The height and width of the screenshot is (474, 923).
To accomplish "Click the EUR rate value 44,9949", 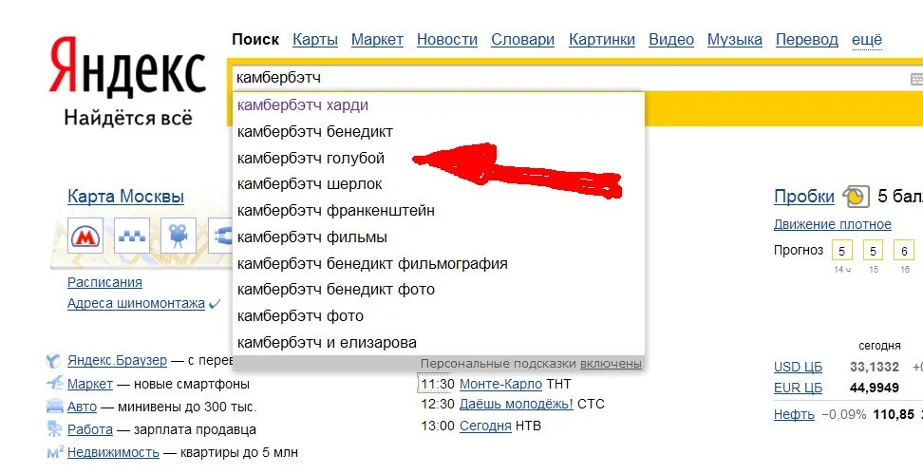I will click(x=875, y=388).
